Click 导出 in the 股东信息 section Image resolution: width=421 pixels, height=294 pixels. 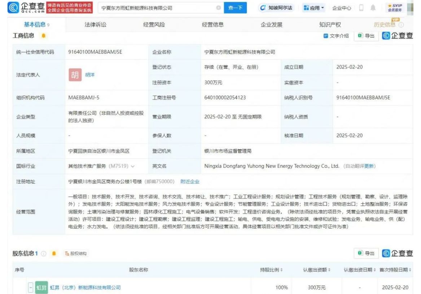367,253
